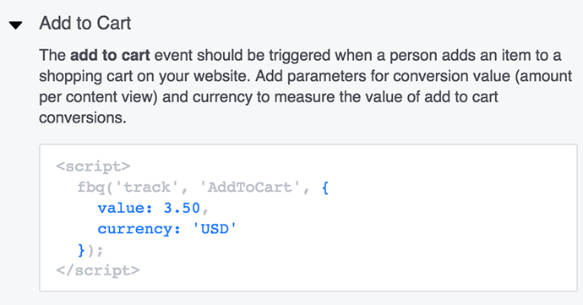Click the closing }); line of code
Screen dimensions: 583x305
(90, 250)
